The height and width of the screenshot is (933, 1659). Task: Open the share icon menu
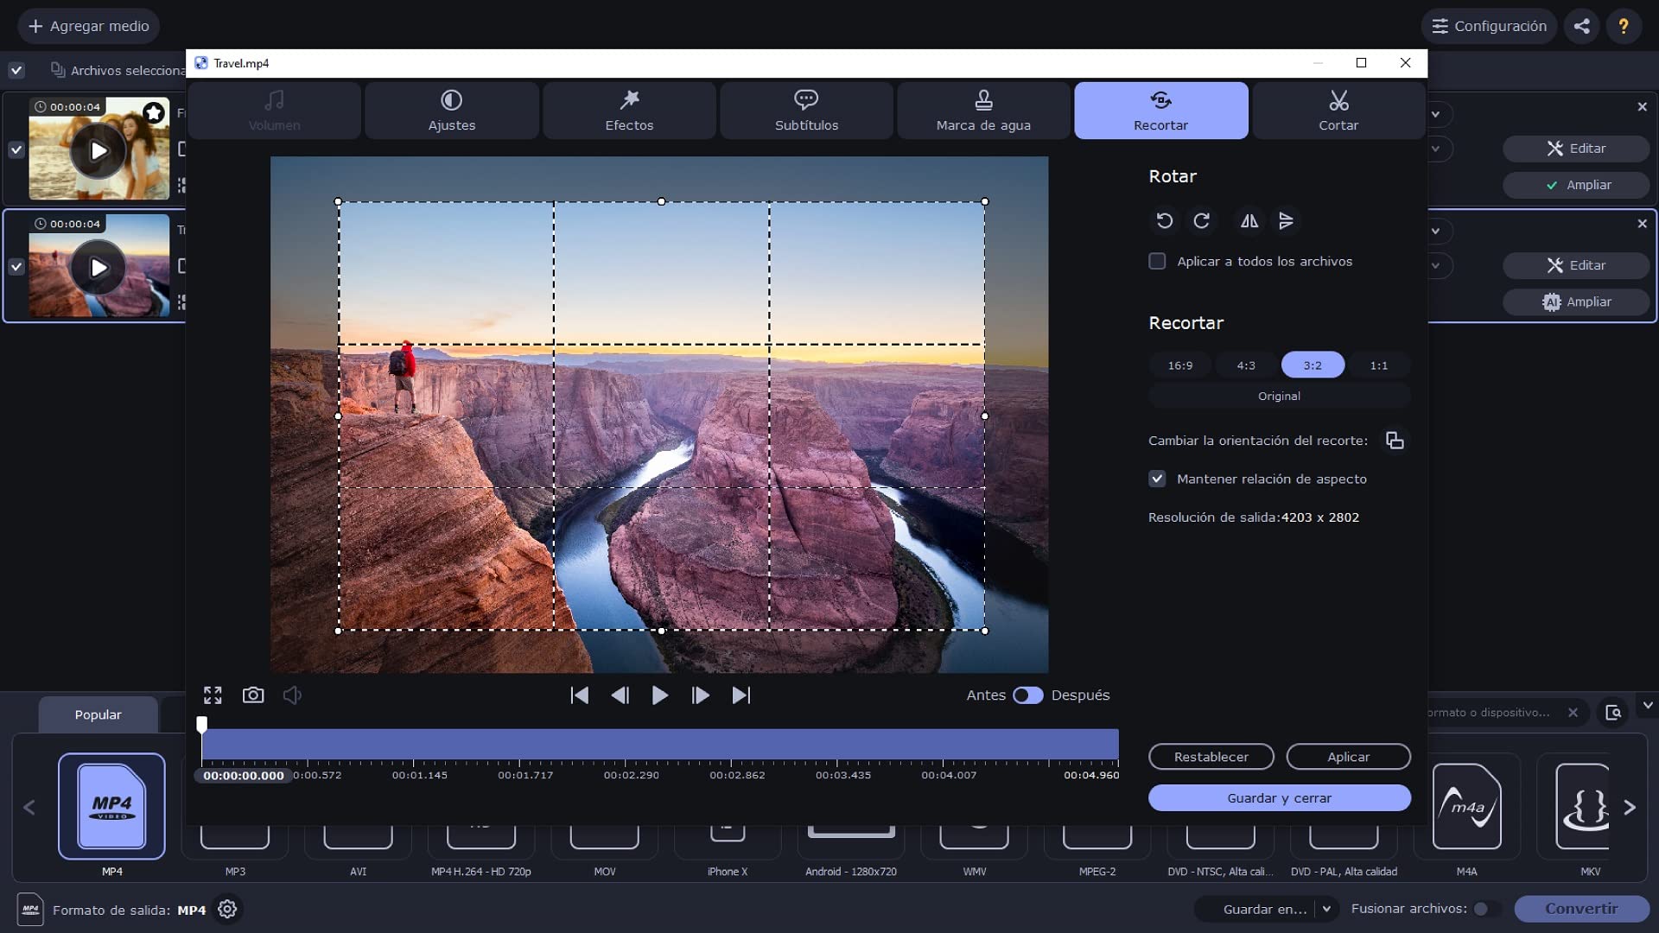coord(1582,26)
